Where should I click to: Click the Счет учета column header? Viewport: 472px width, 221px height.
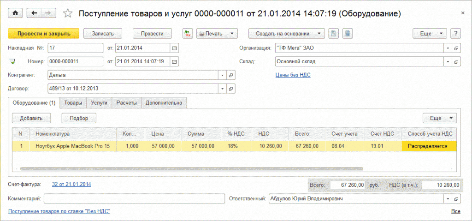pyautogui.click(x=344, y=133)
